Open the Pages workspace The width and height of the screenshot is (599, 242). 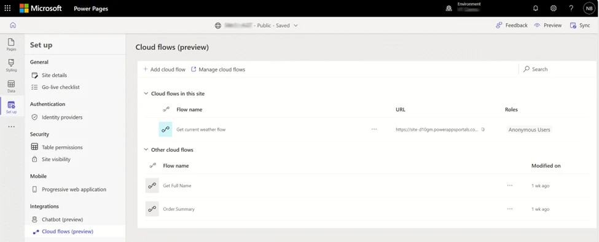11,45
